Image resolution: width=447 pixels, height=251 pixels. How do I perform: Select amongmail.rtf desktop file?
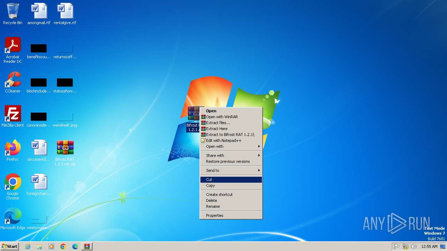pyautogui.click(x=39, y=14)
